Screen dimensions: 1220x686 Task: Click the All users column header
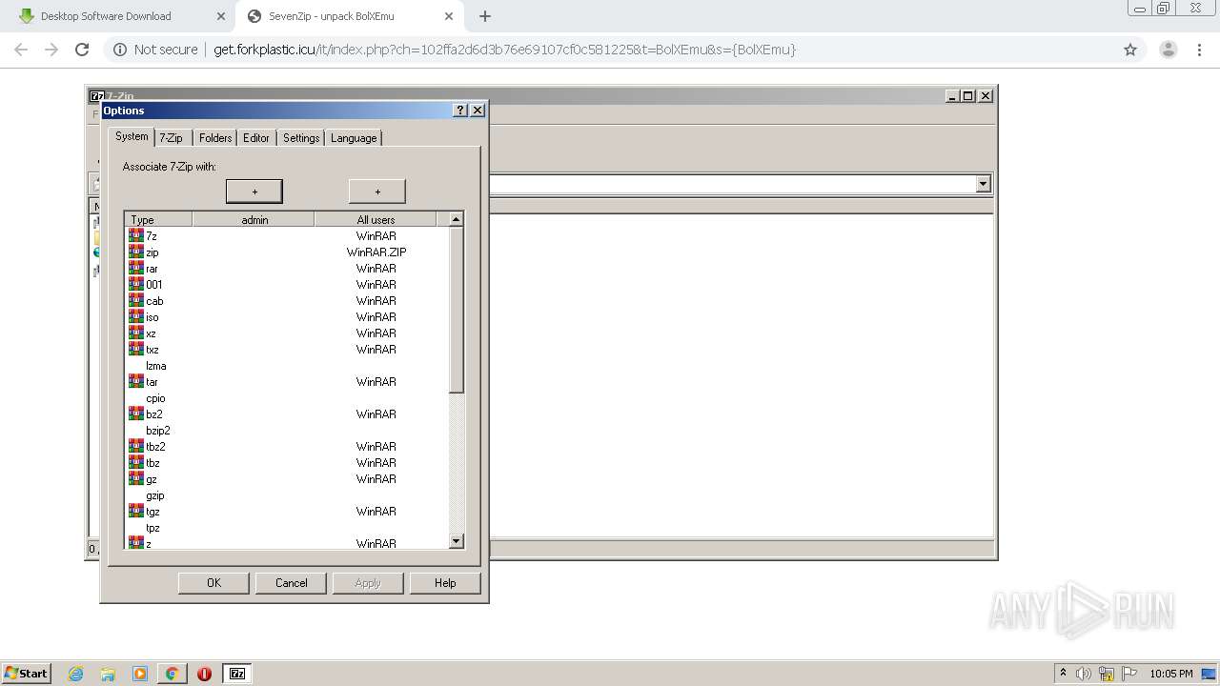376,219
